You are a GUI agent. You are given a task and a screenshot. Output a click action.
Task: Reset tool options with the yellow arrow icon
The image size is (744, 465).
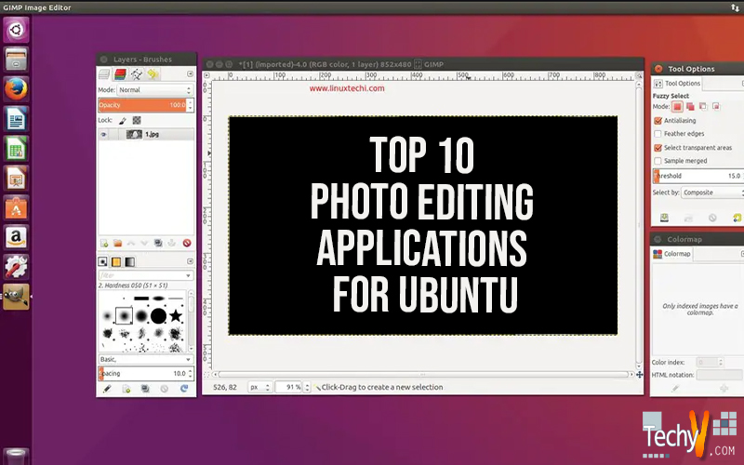[x=735, y=218]
